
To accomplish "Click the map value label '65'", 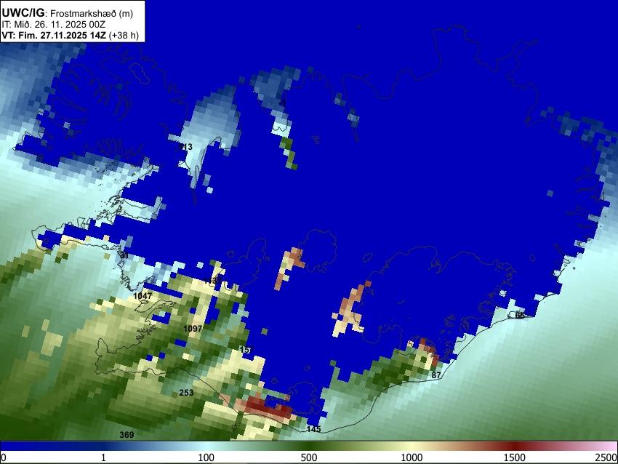I will click(520, 316).
